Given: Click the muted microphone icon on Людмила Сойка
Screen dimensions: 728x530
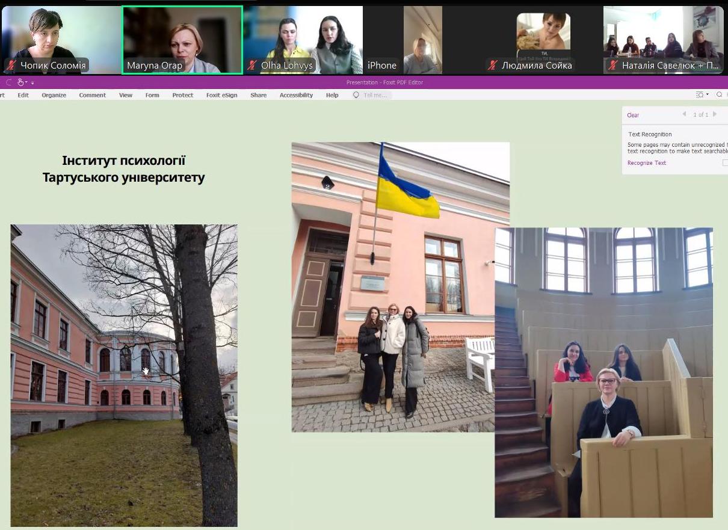Looking at the screenshot, I should (x=493, y=66).
